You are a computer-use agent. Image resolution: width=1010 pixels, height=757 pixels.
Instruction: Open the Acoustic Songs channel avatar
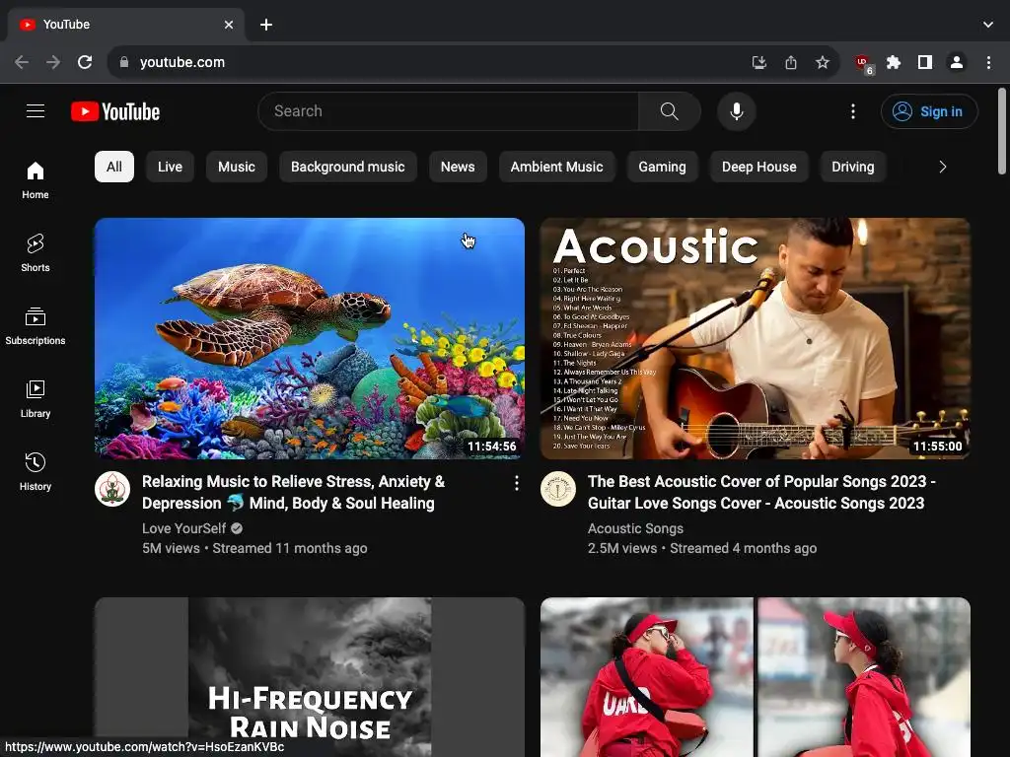pos(558,489)
